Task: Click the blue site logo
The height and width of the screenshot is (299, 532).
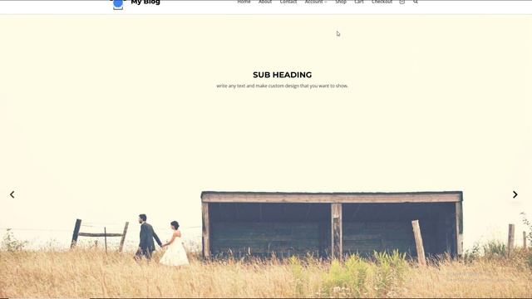Action: [x=118, y=4]
